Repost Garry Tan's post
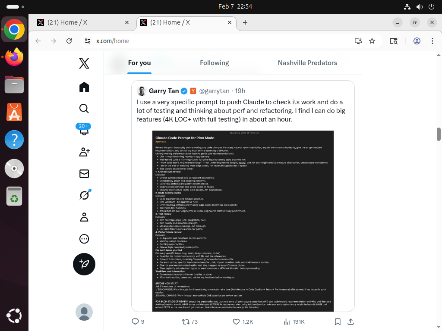Image resolution: width=442 pixels, height=331 pixels. 186,322
